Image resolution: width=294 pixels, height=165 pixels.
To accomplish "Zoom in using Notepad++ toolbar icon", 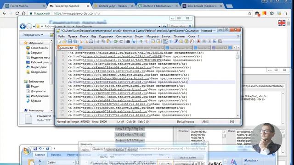I will coord(141,41).
